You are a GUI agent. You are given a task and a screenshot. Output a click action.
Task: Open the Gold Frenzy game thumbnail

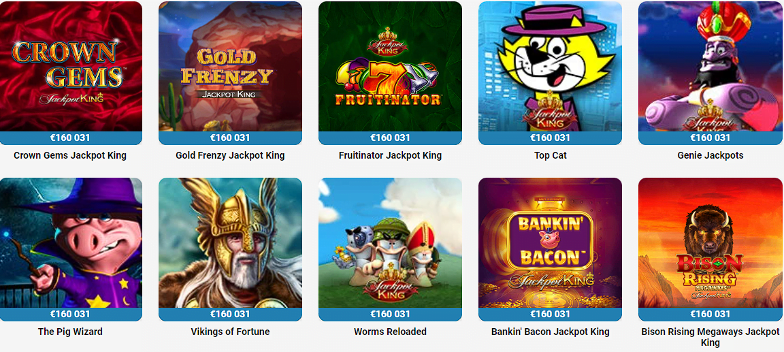point(230,67)
